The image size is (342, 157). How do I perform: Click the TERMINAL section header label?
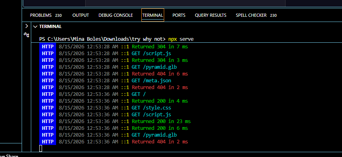(50, 26)
